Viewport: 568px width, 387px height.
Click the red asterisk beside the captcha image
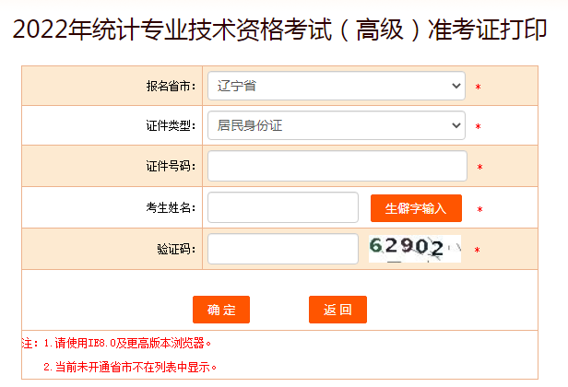click(x=477, y=250)
